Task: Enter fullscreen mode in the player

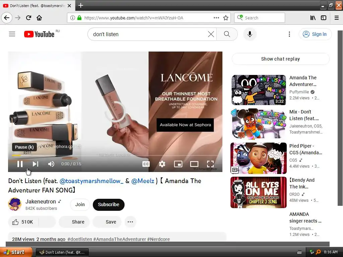Action: coord(210,164)
